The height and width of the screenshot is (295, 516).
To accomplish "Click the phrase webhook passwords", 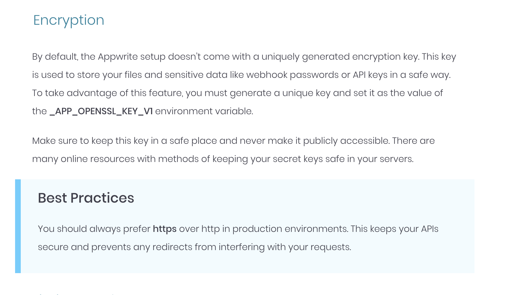I will tap(292, 75).
